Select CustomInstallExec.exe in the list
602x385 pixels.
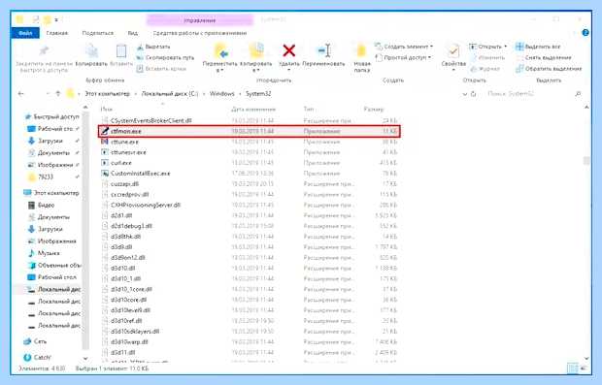(250, 174)
